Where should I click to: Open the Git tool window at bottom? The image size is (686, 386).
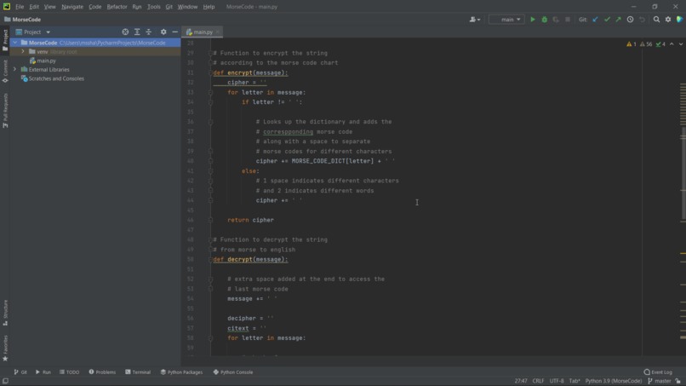point(20,372)
